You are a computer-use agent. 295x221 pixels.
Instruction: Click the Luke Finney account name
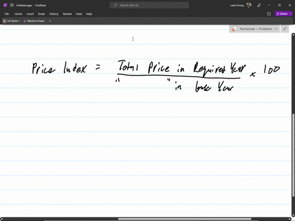(237, 6)
